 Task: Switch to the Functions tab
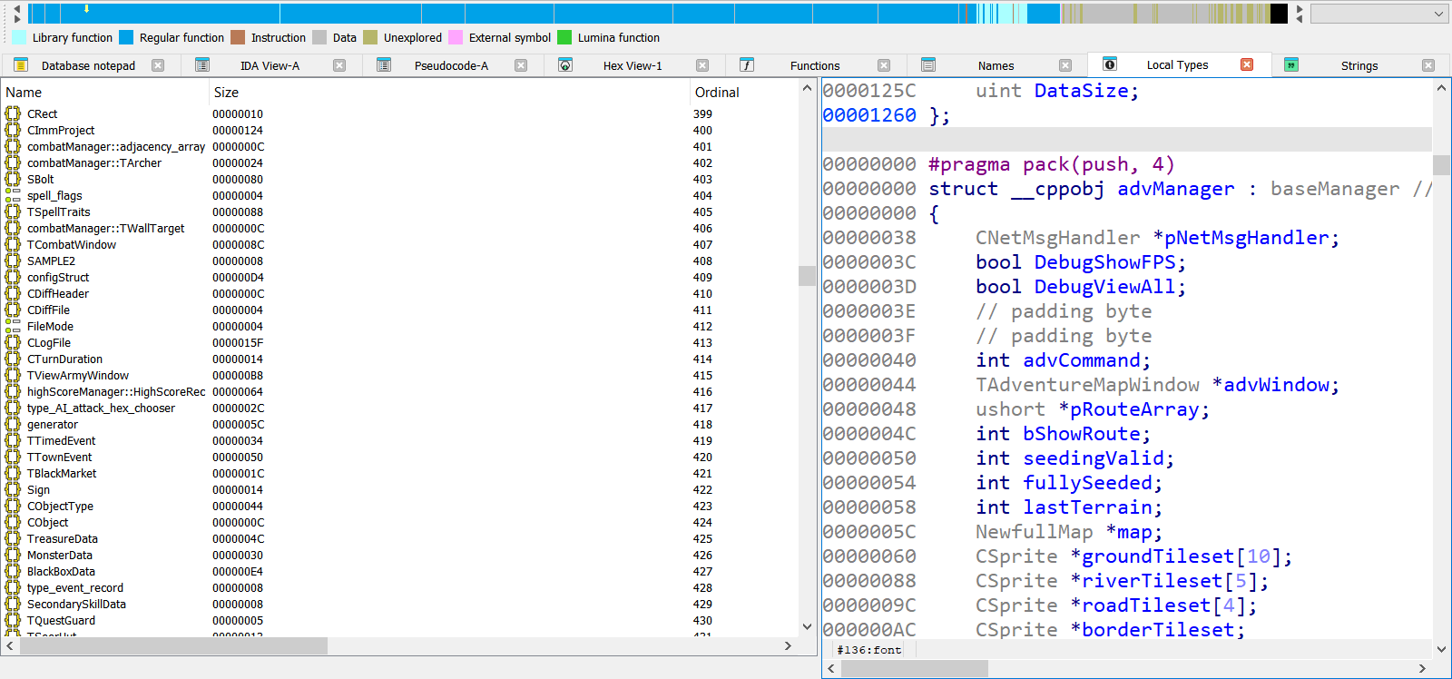815,65
